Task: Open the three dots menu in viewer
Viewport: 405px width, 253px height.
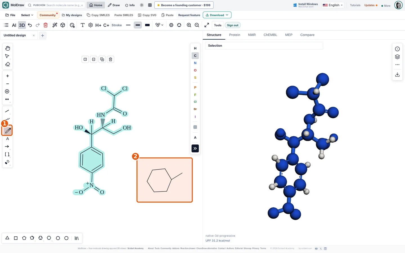Action: click(x=397, y=65)
